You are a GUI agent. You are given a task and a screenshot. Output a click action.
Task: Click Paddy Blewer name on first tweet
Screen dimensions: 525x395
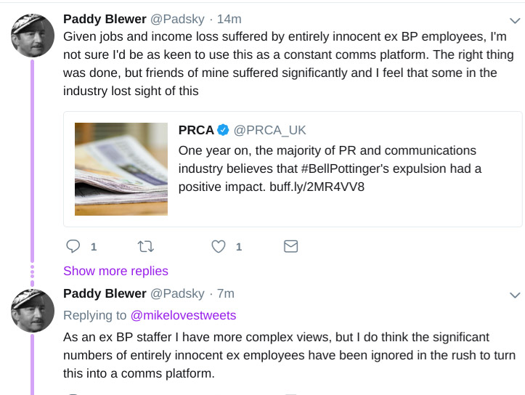105,19
